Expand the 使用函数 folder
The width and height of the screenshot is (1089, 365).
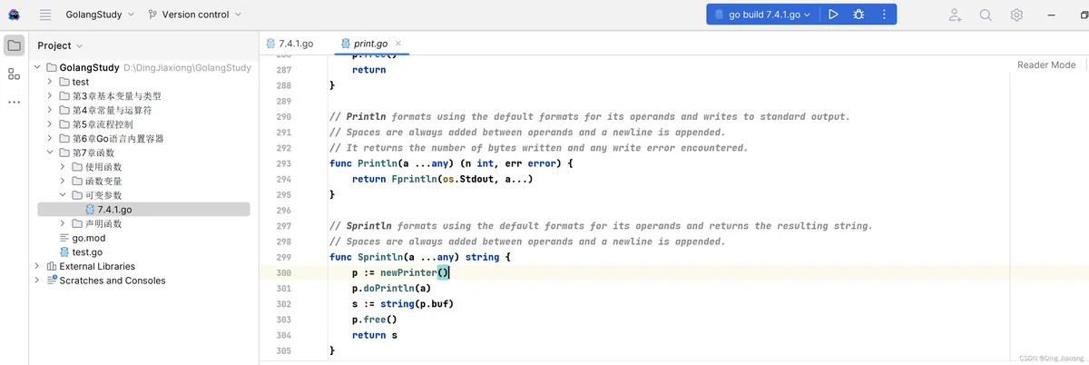pyautogui.click(x=63, y=167)
